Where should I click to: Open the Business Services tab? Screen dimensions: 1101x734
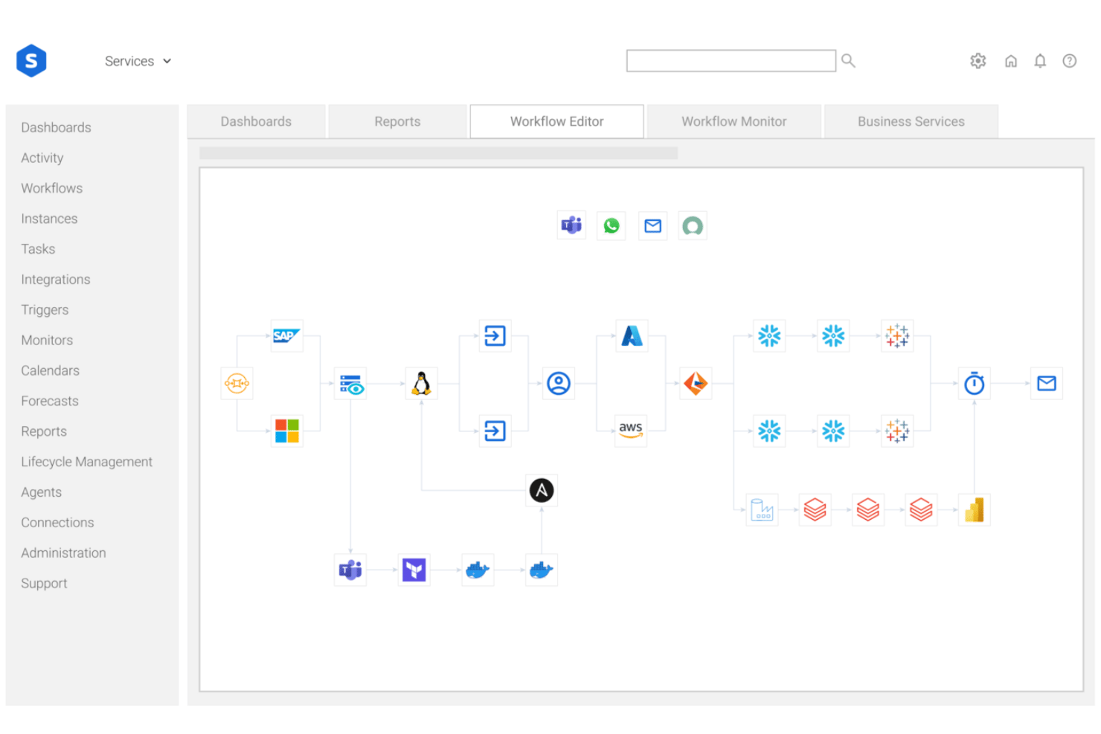point(911,121)
